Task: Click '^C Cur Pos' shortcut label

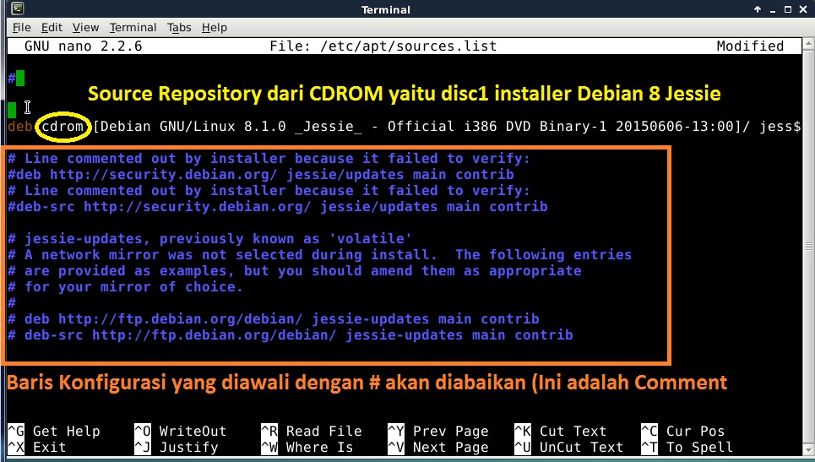Action: (x=683, y=432)
